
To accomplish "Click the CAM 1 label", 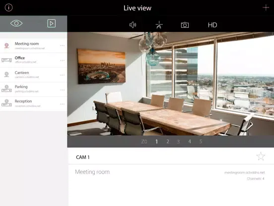I will pyautogui.click(x=83, y=157).
